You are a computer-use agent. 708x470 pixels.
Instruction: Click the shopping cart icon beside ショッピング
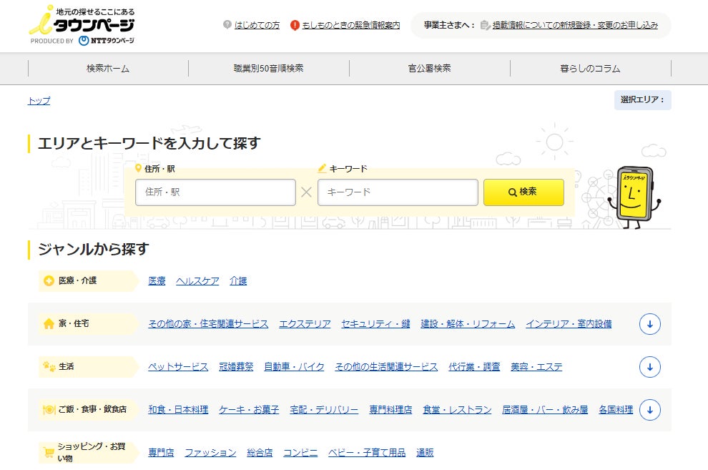(49, 452)
